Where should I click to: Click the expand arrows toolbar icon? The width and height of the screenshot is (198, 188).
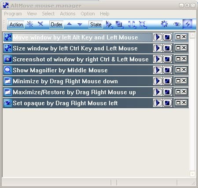[132, 25]
